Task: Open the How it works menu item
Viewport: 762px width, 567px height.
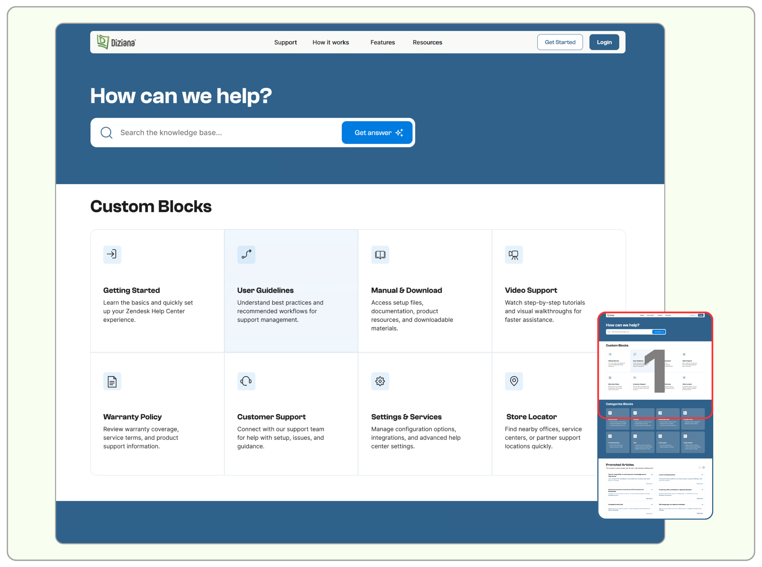Action: click(331, 42)
